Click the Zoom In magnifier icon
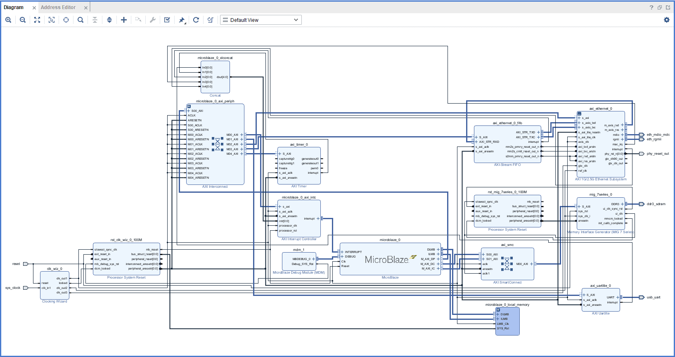 coord(8,20)
